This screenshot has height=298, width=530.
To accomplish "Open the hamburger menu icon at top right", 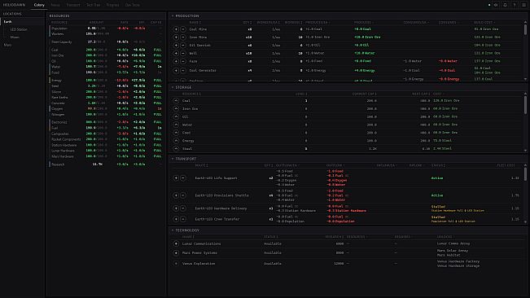I will point(523,5).
